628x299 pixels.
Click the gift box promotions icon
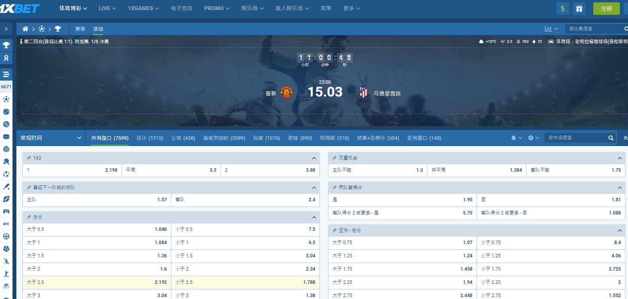coord(579,9)
